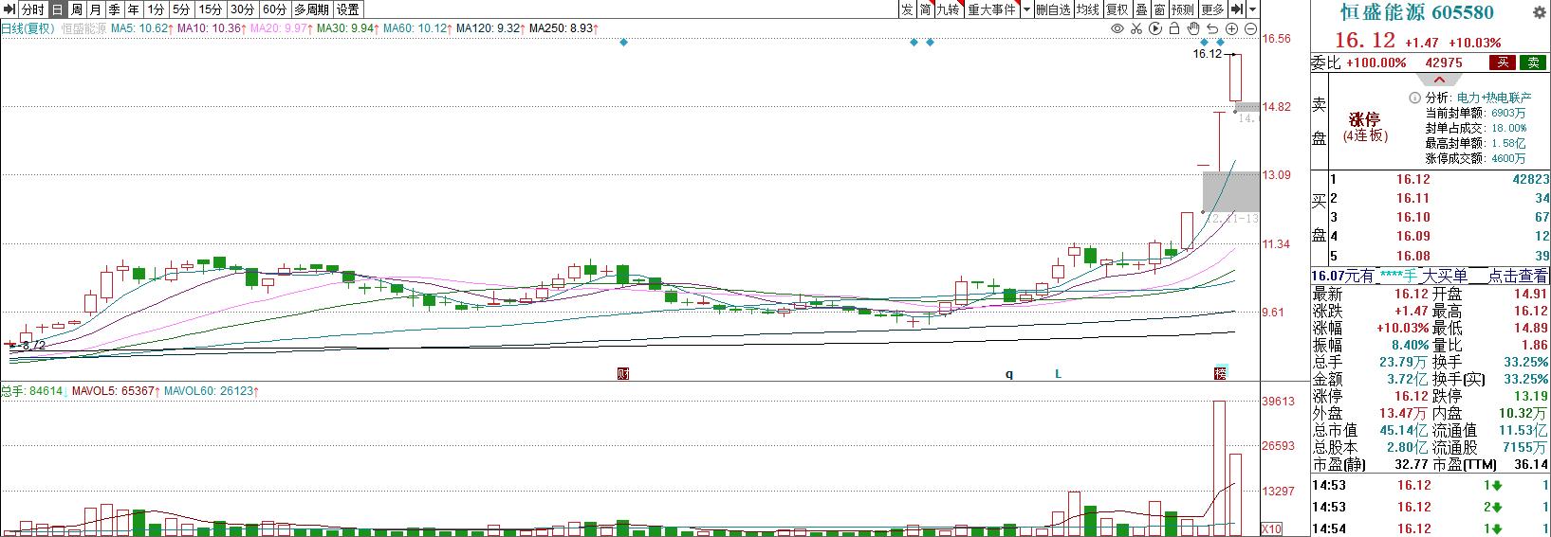Open the 设置 settings button
Image resolution: width=1551 pixels, height=537 pixels.
tap(348, 9)
